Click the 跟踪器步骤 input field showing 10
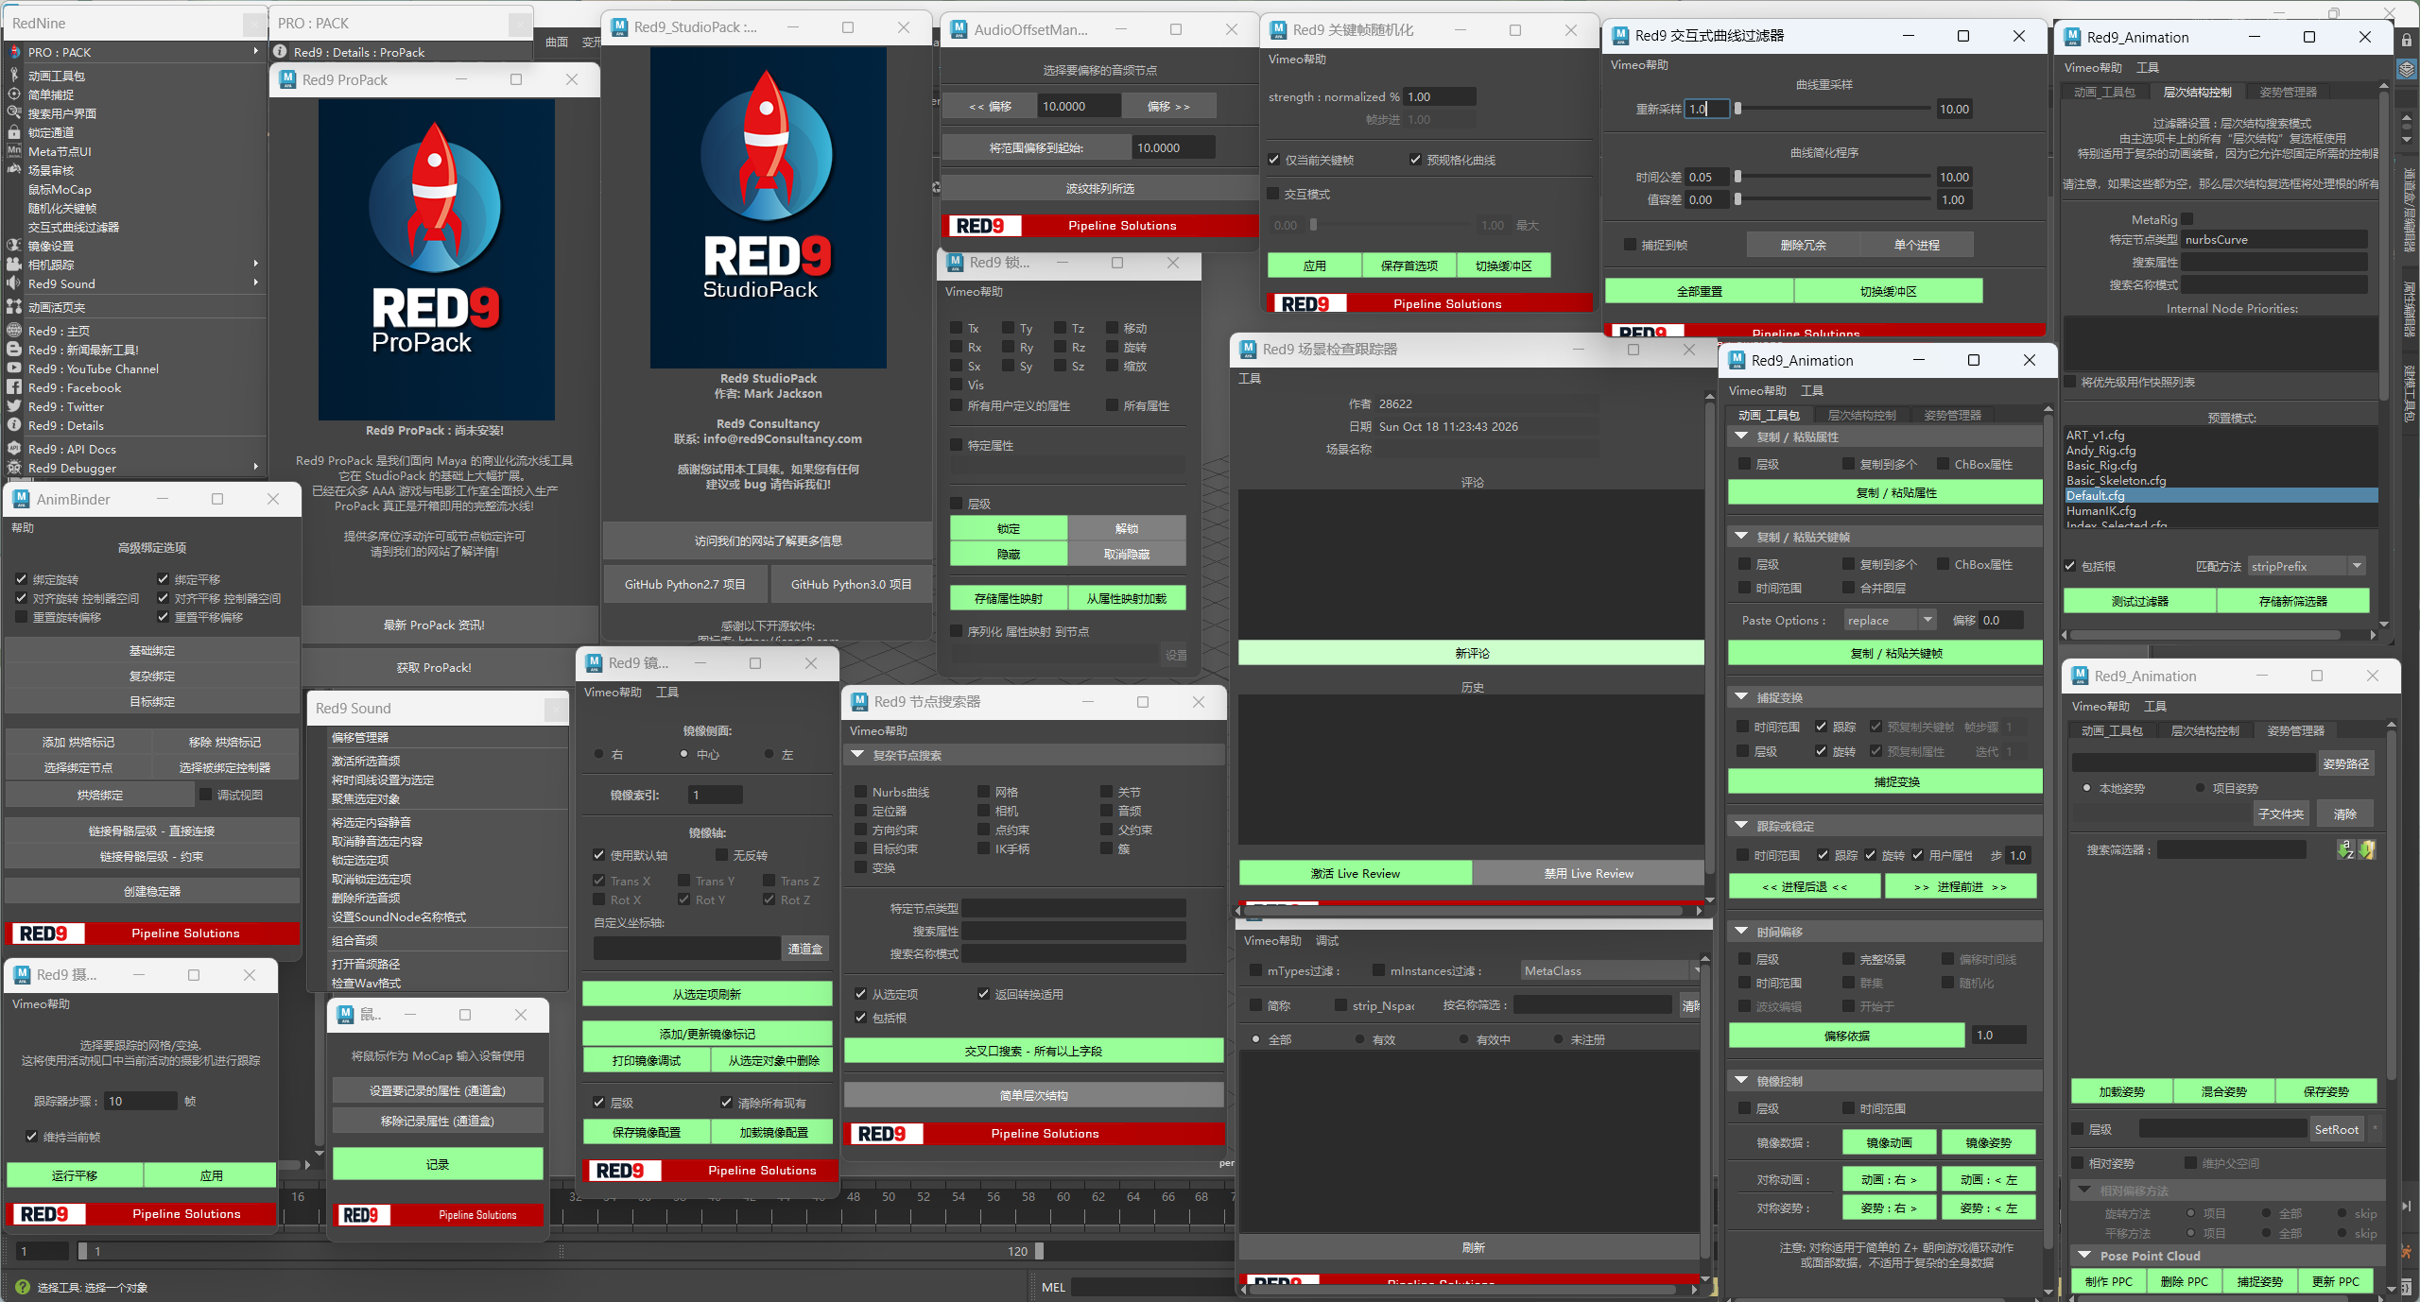 pyautogui.click(x=140, y=1101)
